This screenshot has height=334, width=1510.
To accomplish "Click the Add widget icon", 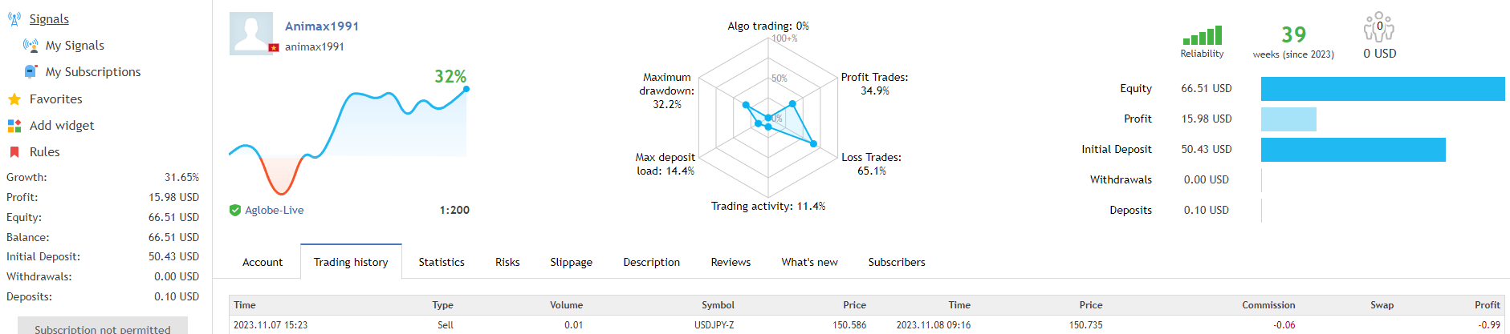I will [14, 126].
